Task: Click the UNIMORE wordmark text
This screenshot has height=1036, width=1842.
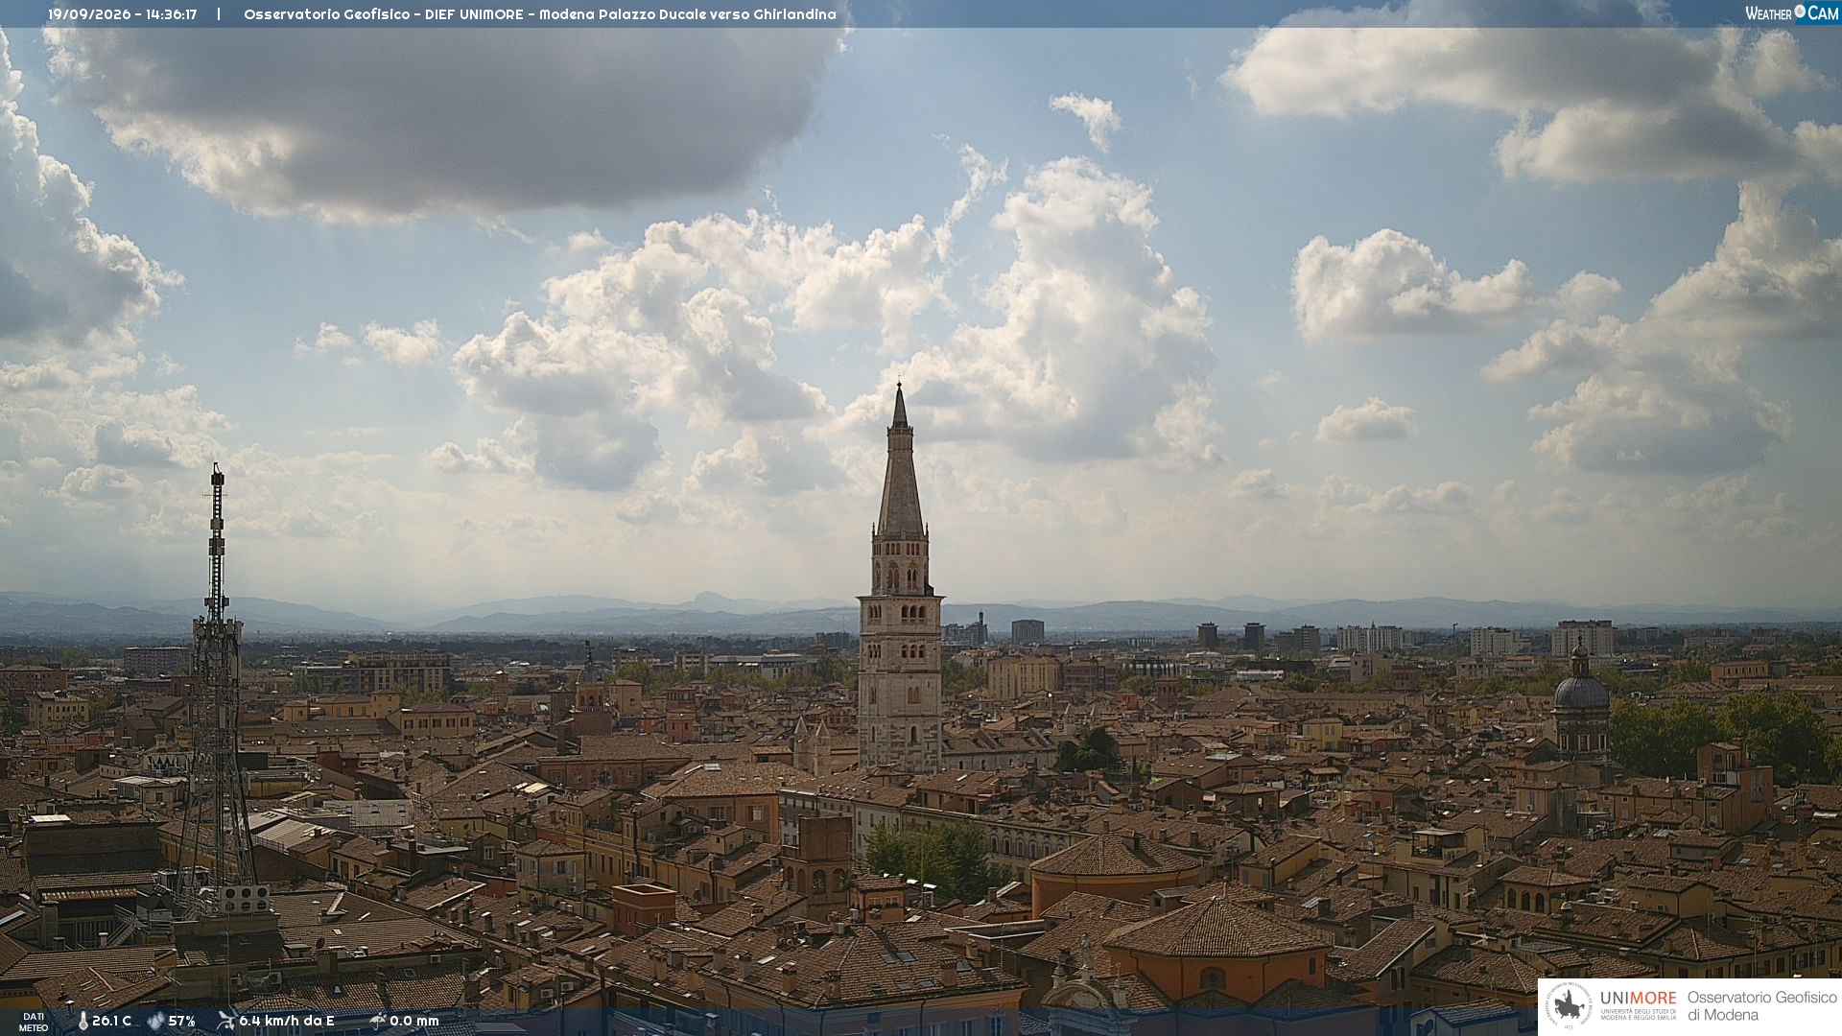Action: pyautogui.click(x=1639, y=998)
